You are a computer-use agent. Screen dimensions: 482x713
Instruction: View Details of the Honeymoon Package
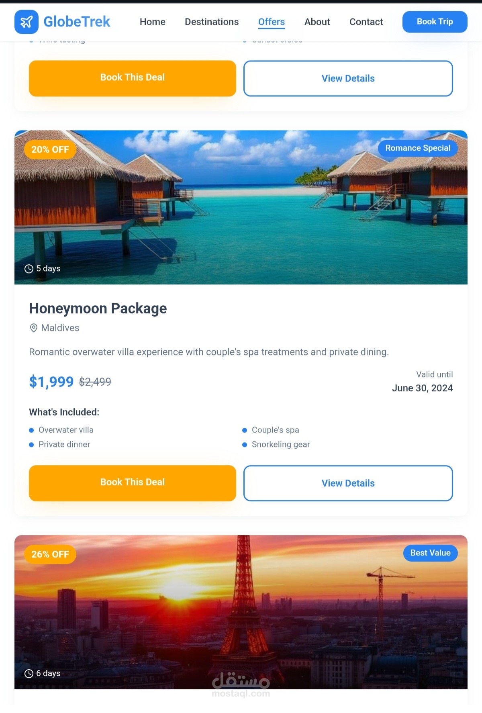[348, 483]
